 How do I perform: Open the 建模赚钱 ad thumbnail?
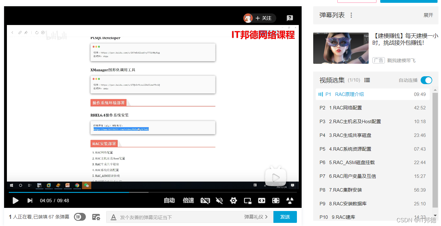pos(341,48)
